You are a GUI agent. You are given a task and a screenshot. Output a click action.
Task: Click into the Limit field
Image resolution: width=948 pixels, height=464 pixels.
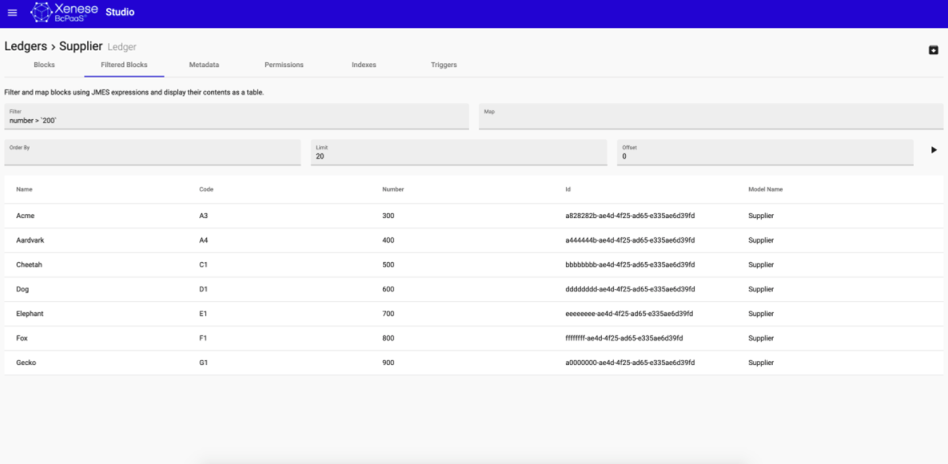pos(459,153)
